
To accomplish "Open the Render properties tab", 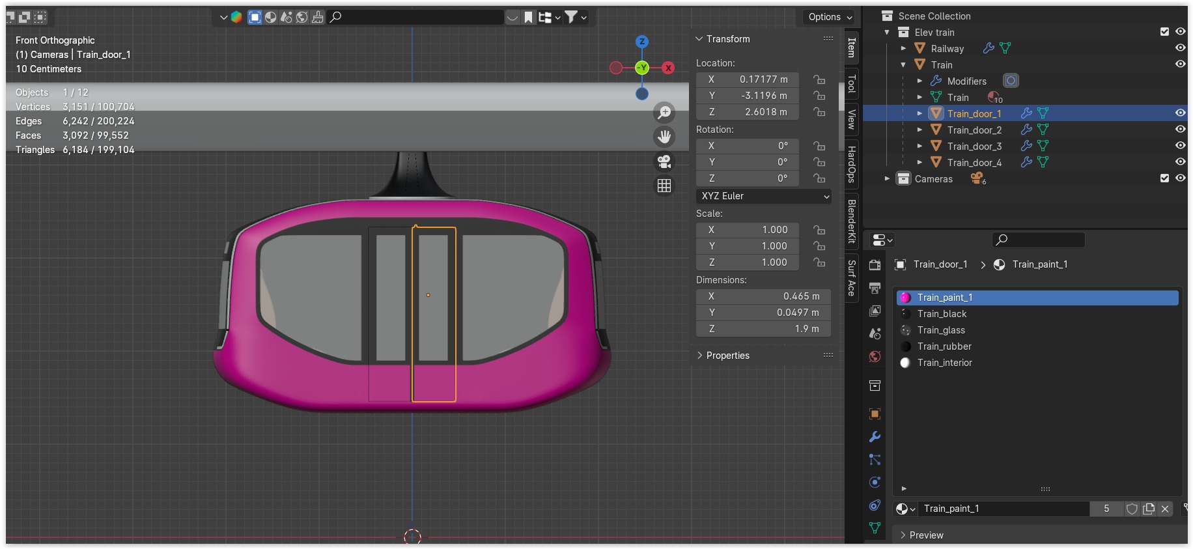I will coord(875,265).
